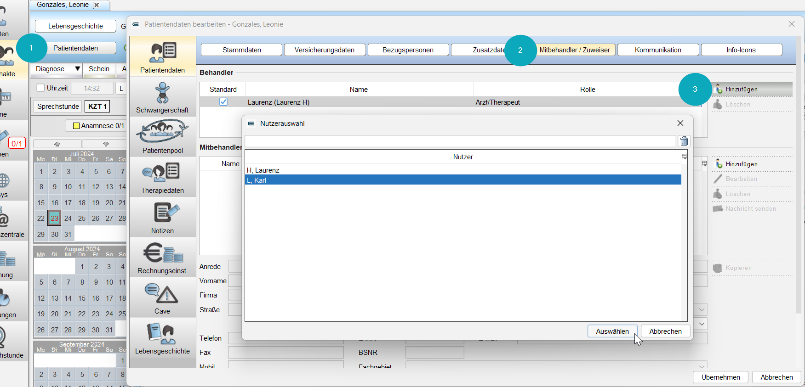Open the Cave warnings section icon

coord(162,298)
